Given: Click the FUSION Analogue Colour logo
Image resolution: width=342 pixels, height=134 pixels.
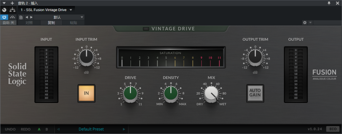Looking at the screenshot, I should tap(325, 75).
